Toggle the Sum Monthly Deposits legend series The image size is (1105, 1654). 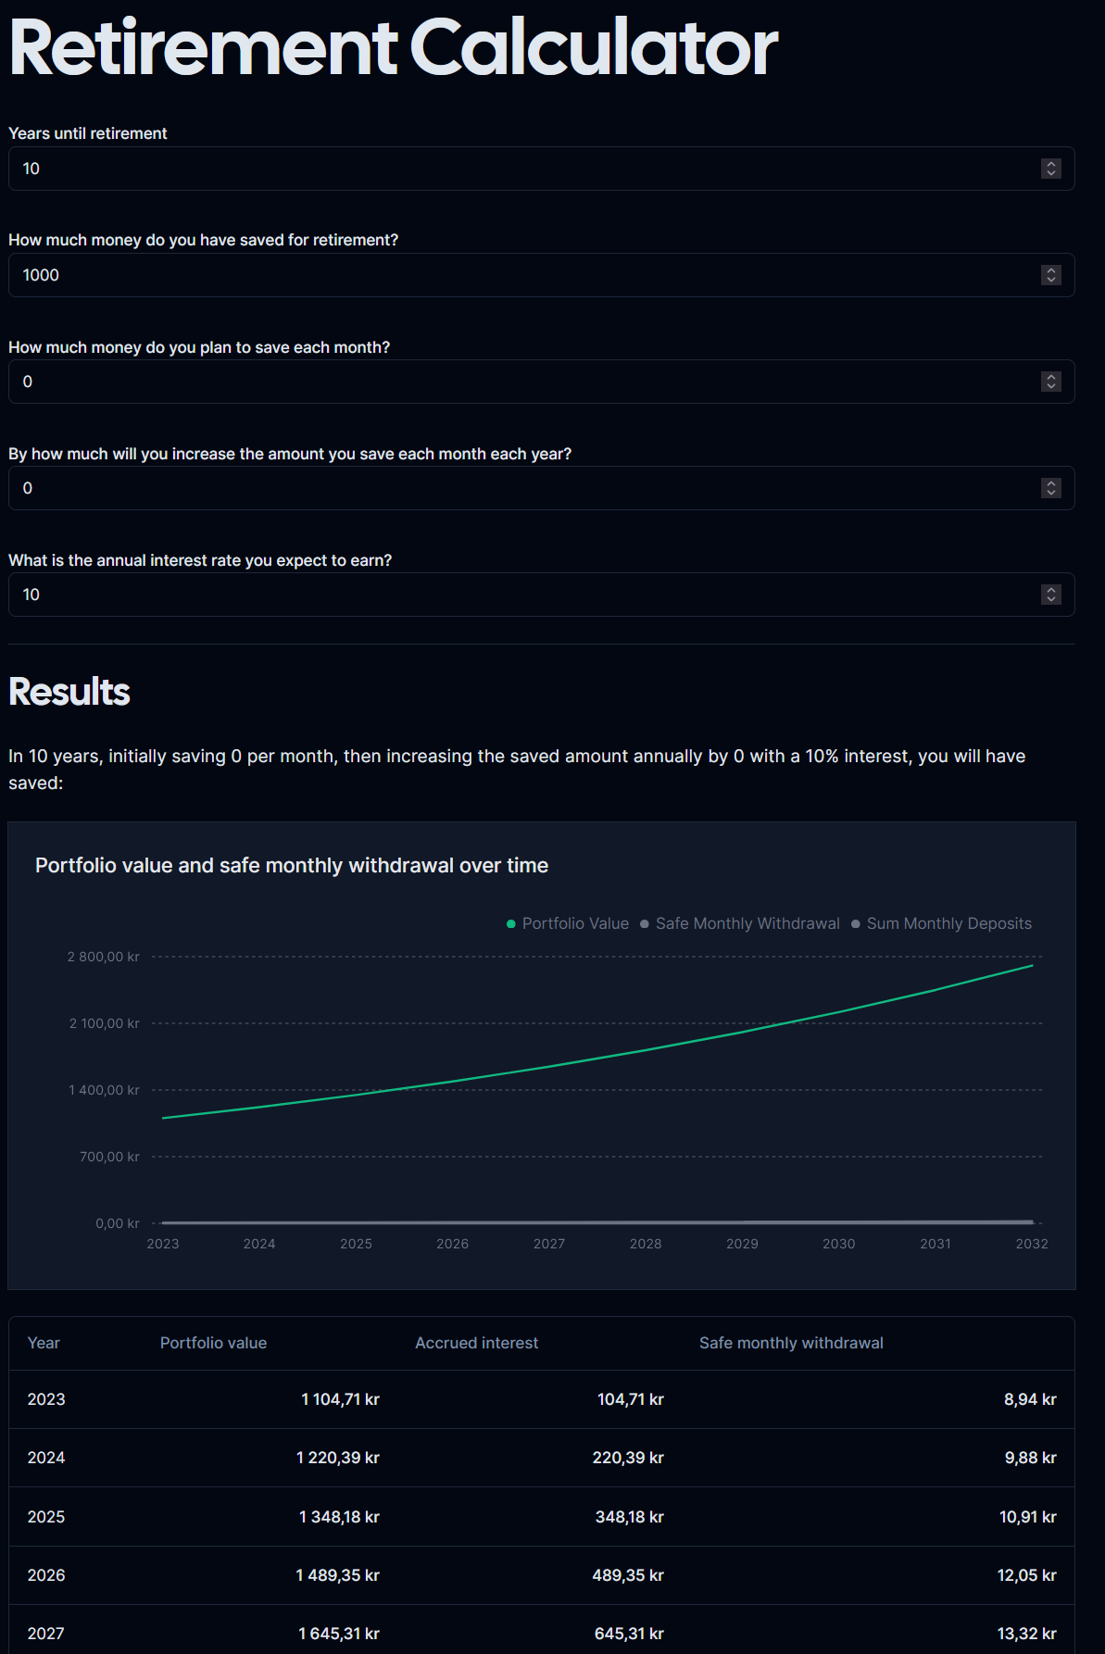point(941,923)
